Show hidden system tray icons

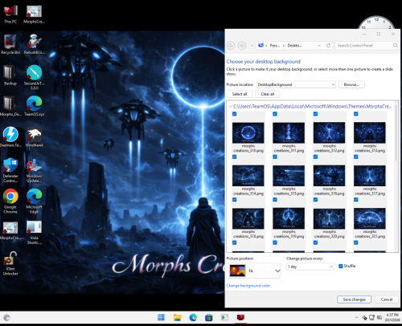[x=356, y=318]
